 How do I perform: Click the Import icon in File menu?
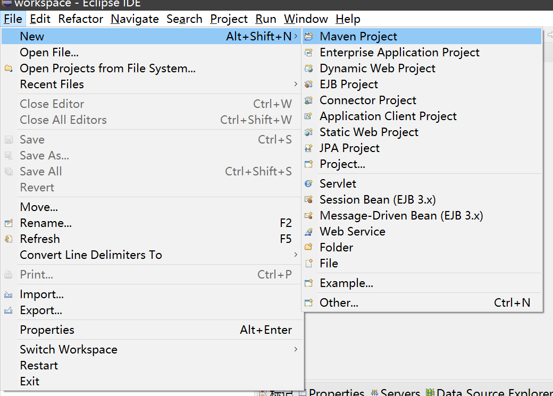9,294
